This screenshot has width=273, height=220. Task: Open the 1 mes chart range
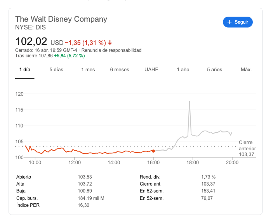[88, 70]
